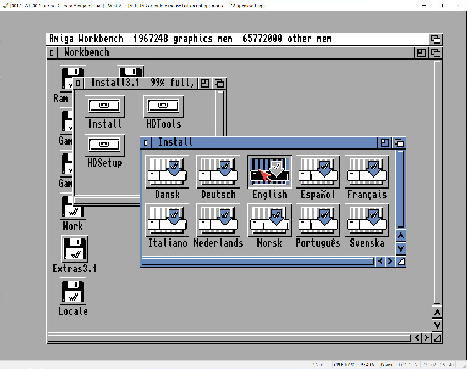Click the screen depth gadget in Workbench title bar
The image size is (467, 369).
click(x=436, y=39)
